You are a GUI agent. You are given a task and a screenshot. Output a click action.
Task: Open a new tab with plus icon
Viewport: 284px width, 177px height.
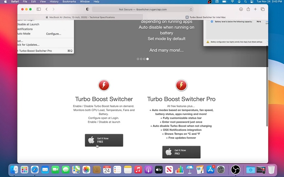pyautogui.click(x=255, y=9)
